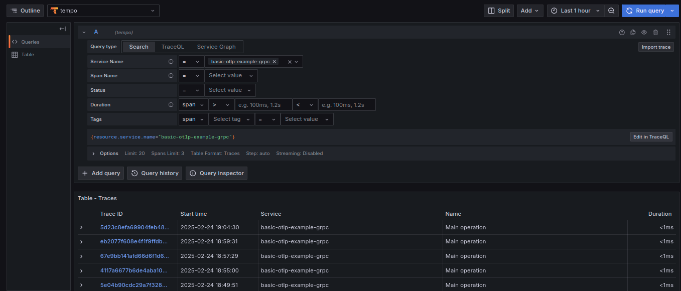Click the drag handle on query A
The height and width of the screenshot is (291, 681).
668,32
